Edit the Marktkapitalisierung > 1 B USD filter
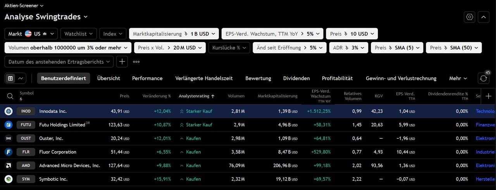The width and height of the screenshot is (496, 190). pyautogui.click(x=174, y=34)
